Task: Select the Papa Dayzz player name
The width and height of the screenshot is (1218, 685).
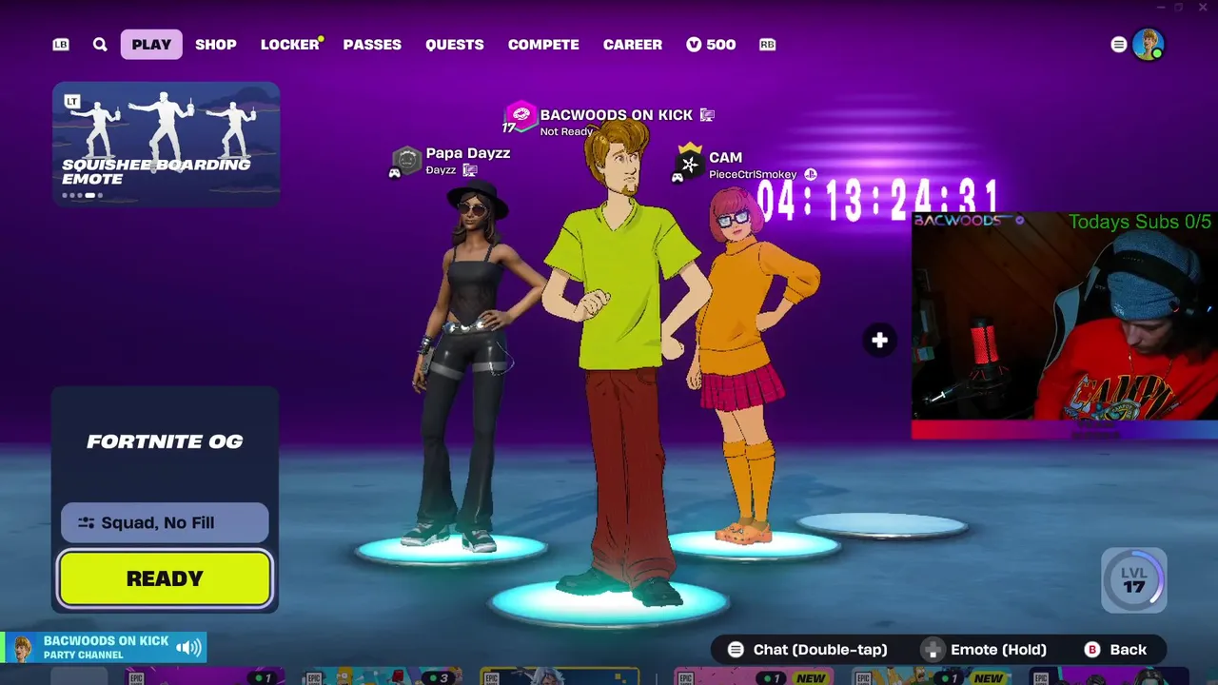Action: click(468, 153)
